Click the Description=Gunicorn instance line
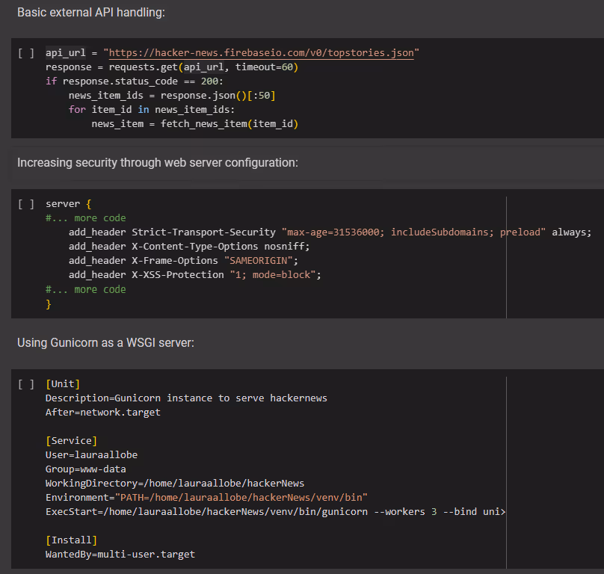 186,398
